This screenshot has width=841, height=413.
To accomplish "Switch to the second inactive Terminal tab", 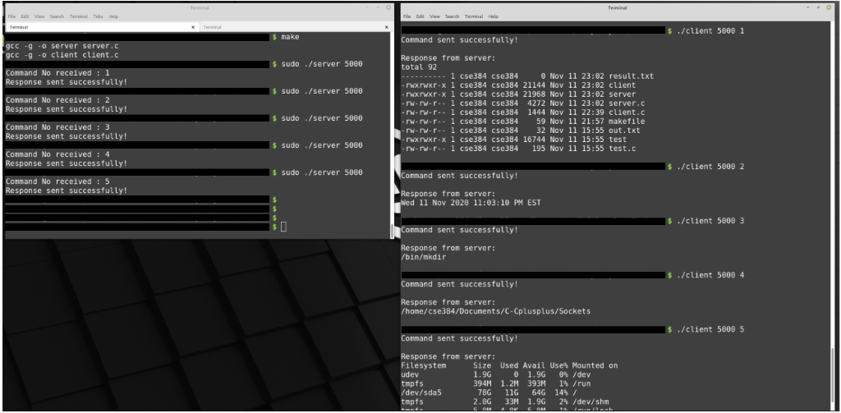I will tap(295, 27).
